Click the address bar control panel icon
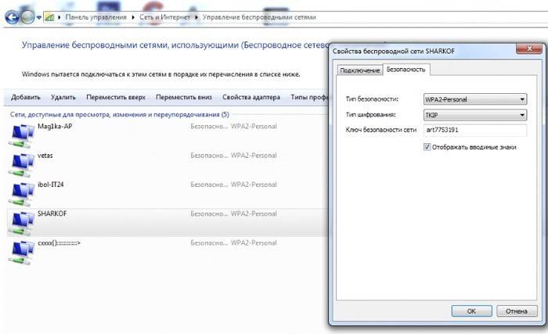Screen dimensions: 548x334 [x=50, y=16]
